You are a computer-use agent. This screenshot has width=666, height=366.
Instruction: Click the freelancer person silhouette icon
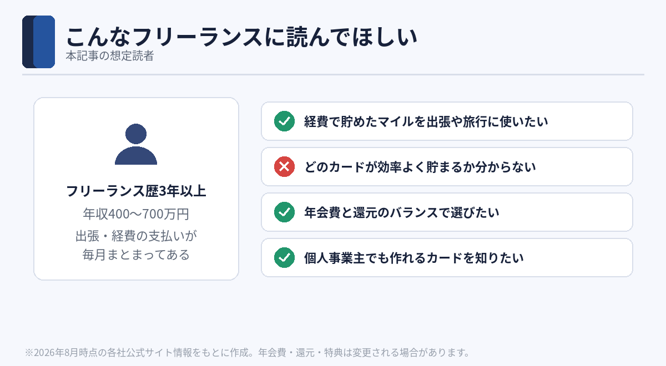(136, 144)
